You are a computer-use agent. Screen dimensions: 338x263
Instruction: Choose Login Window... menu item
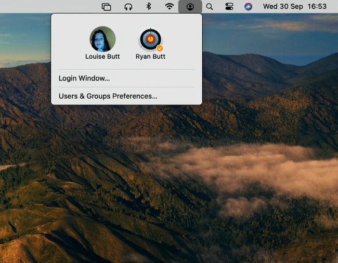click(84, 78)
